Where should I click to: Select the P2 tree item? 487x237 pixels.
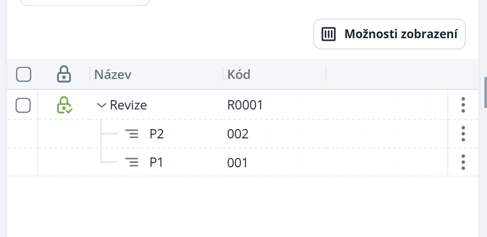(x=157, y=134)
